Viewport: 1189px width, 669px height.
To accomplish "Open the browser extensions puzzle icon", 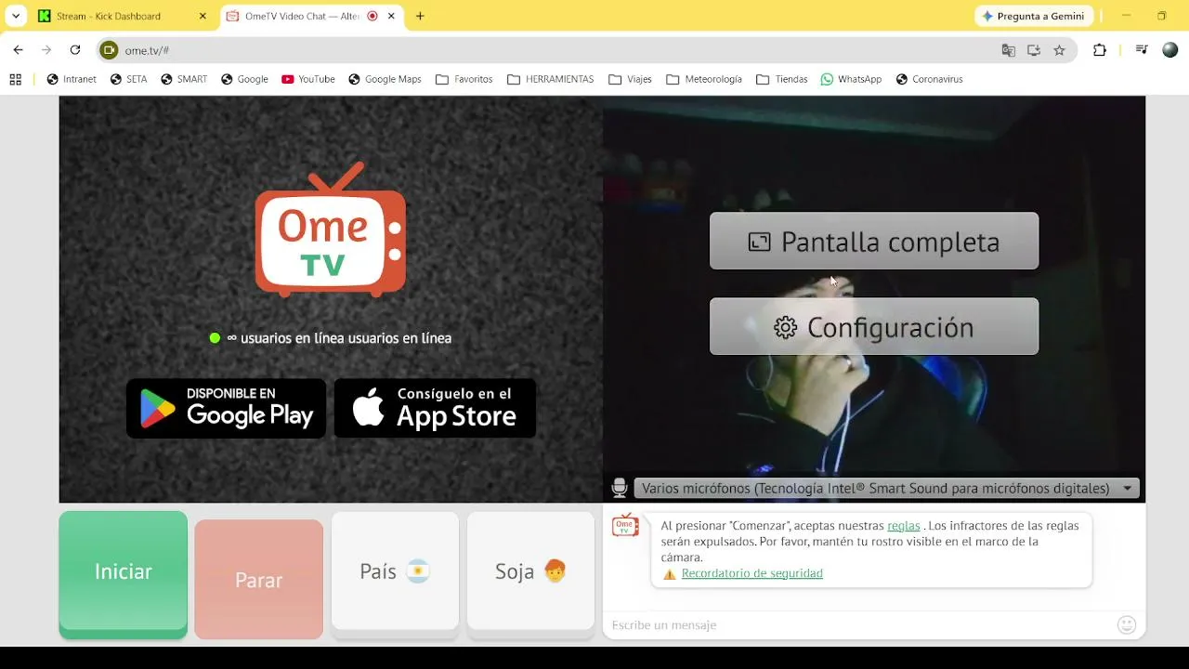I will pyautogui.click(x=1100, y=50).
